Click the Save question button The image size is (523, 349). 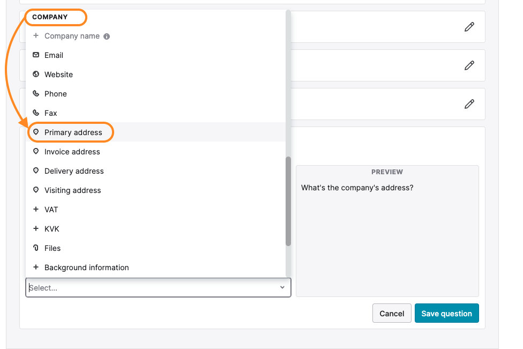446,314
